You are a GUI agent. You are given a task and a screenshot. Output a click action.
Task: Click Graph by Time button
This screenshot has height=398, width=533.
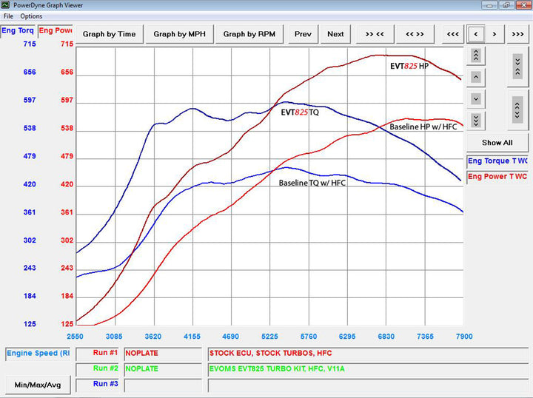[109, 34]
